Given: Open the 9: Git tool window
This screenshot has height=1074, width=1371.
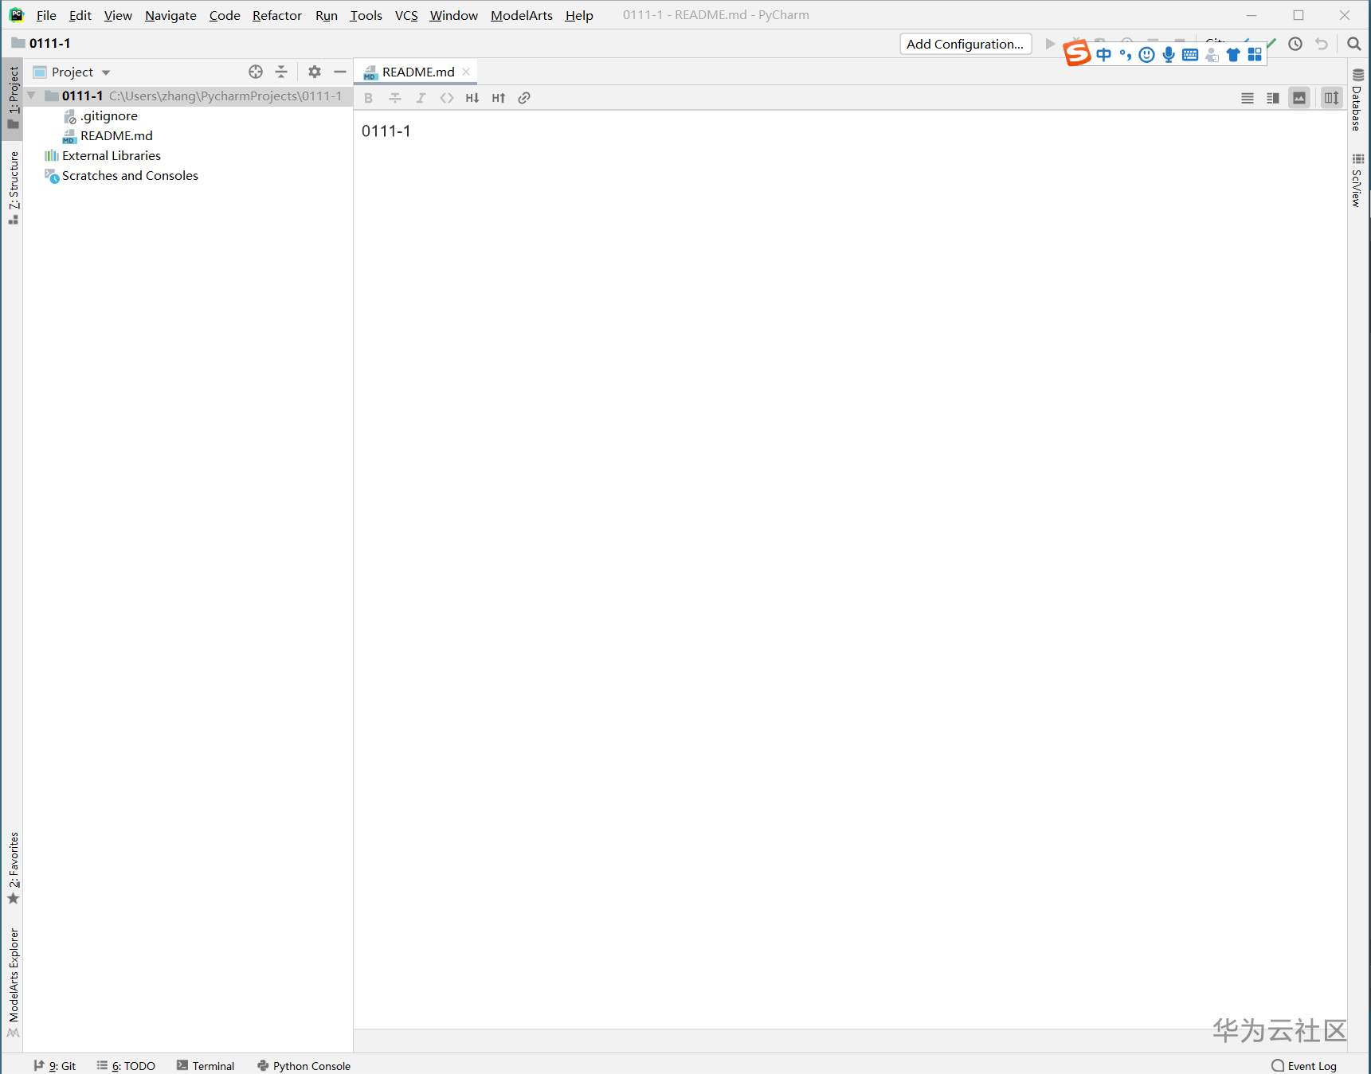Looking at the screenshot, I should tap(54, 1065).
